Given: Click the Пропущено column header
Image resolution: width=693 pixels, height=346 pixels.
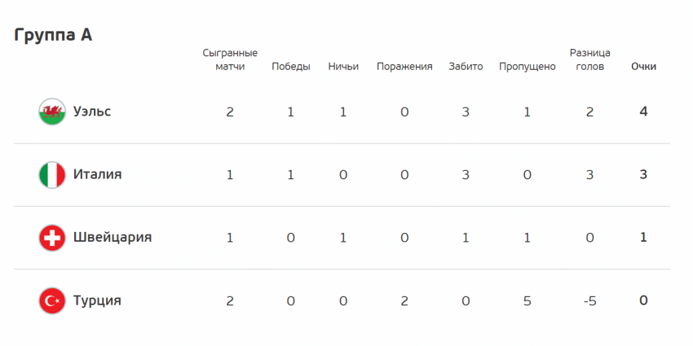Looking at the screenshot, I should coord(527,67).
